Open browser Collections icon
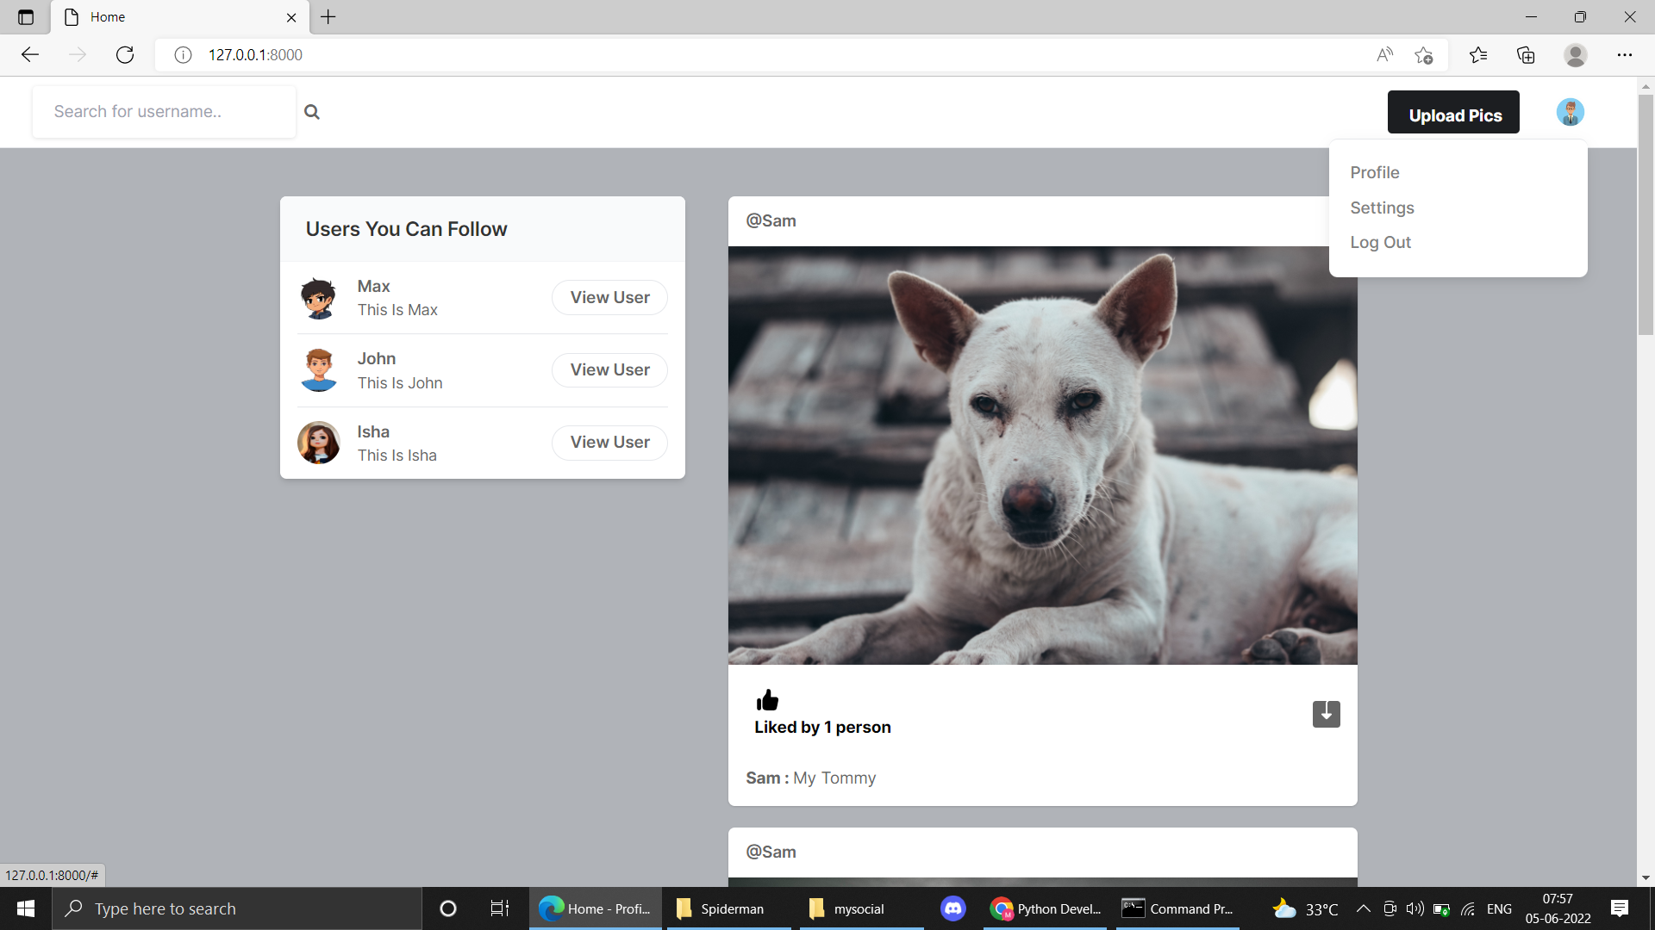1655x930 pixels. [x=1526, y=55]
